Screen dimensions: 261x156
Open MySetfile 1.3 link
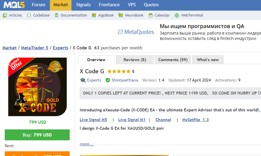pyautogui.click(x=195, y=120)
